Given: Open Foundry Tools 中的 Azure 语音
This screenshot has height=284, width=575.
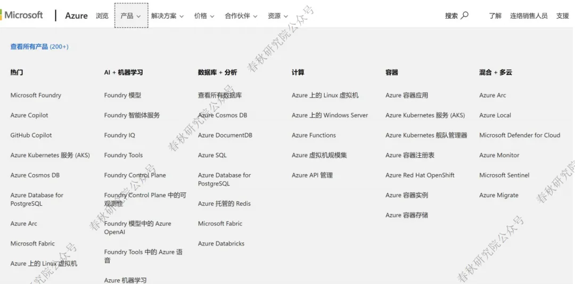Looking at the screenshot, I should (x=143, y=256).
